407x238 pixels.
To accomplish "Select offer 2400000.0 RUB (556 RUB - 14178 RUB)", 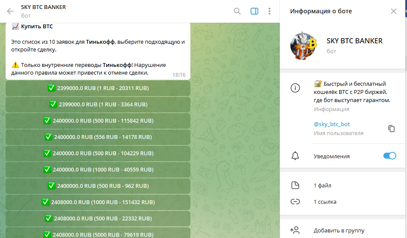I will (x=98, y=137).
